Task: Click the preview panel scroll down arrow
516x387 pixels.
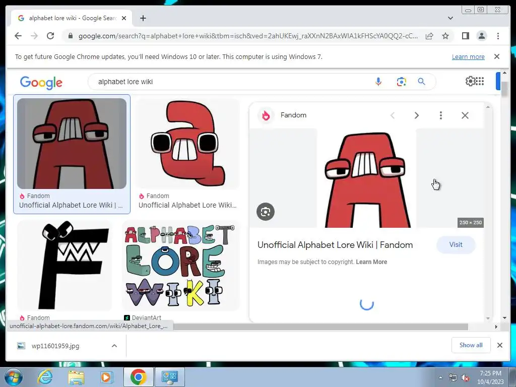Action: (488, 318)
